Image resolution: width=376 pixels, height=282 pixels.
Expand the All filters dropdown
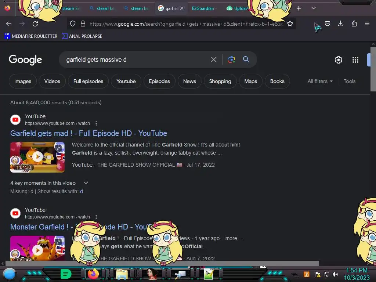click(x=320, y=81)
